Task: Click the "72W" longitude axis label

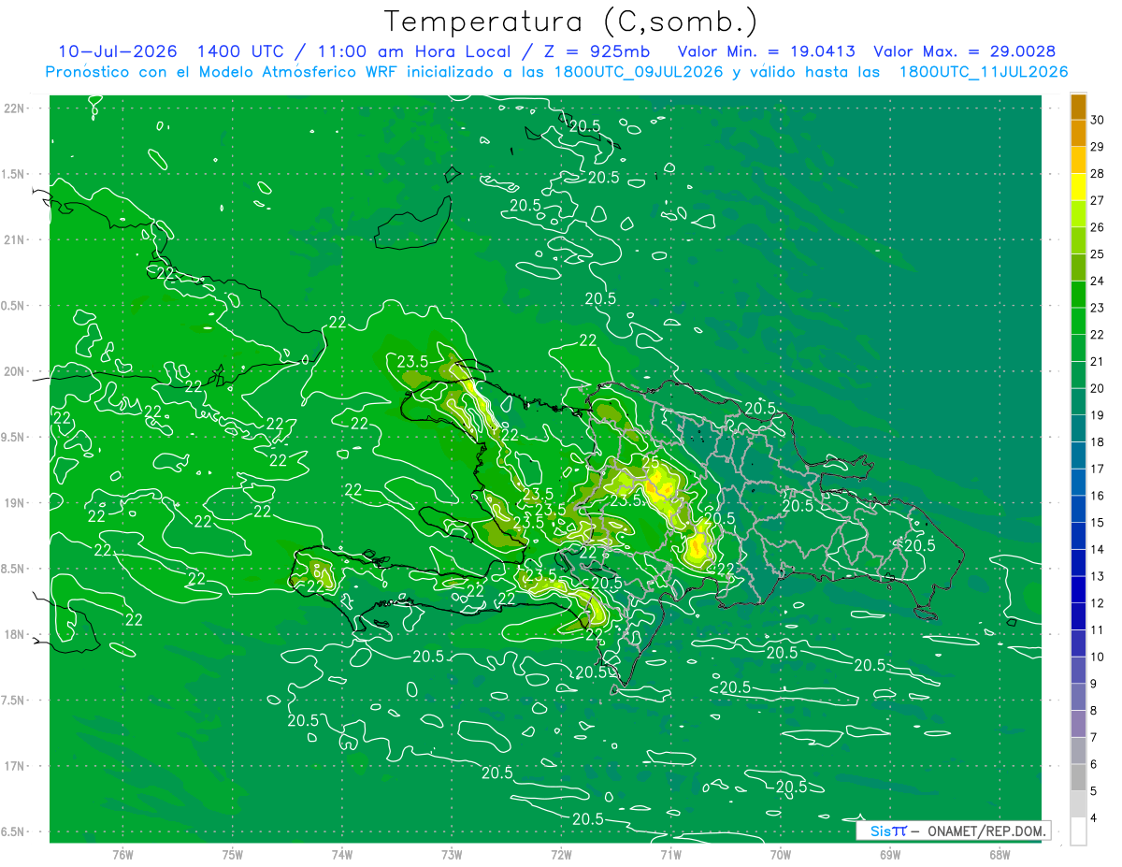Action: point(561,854)
